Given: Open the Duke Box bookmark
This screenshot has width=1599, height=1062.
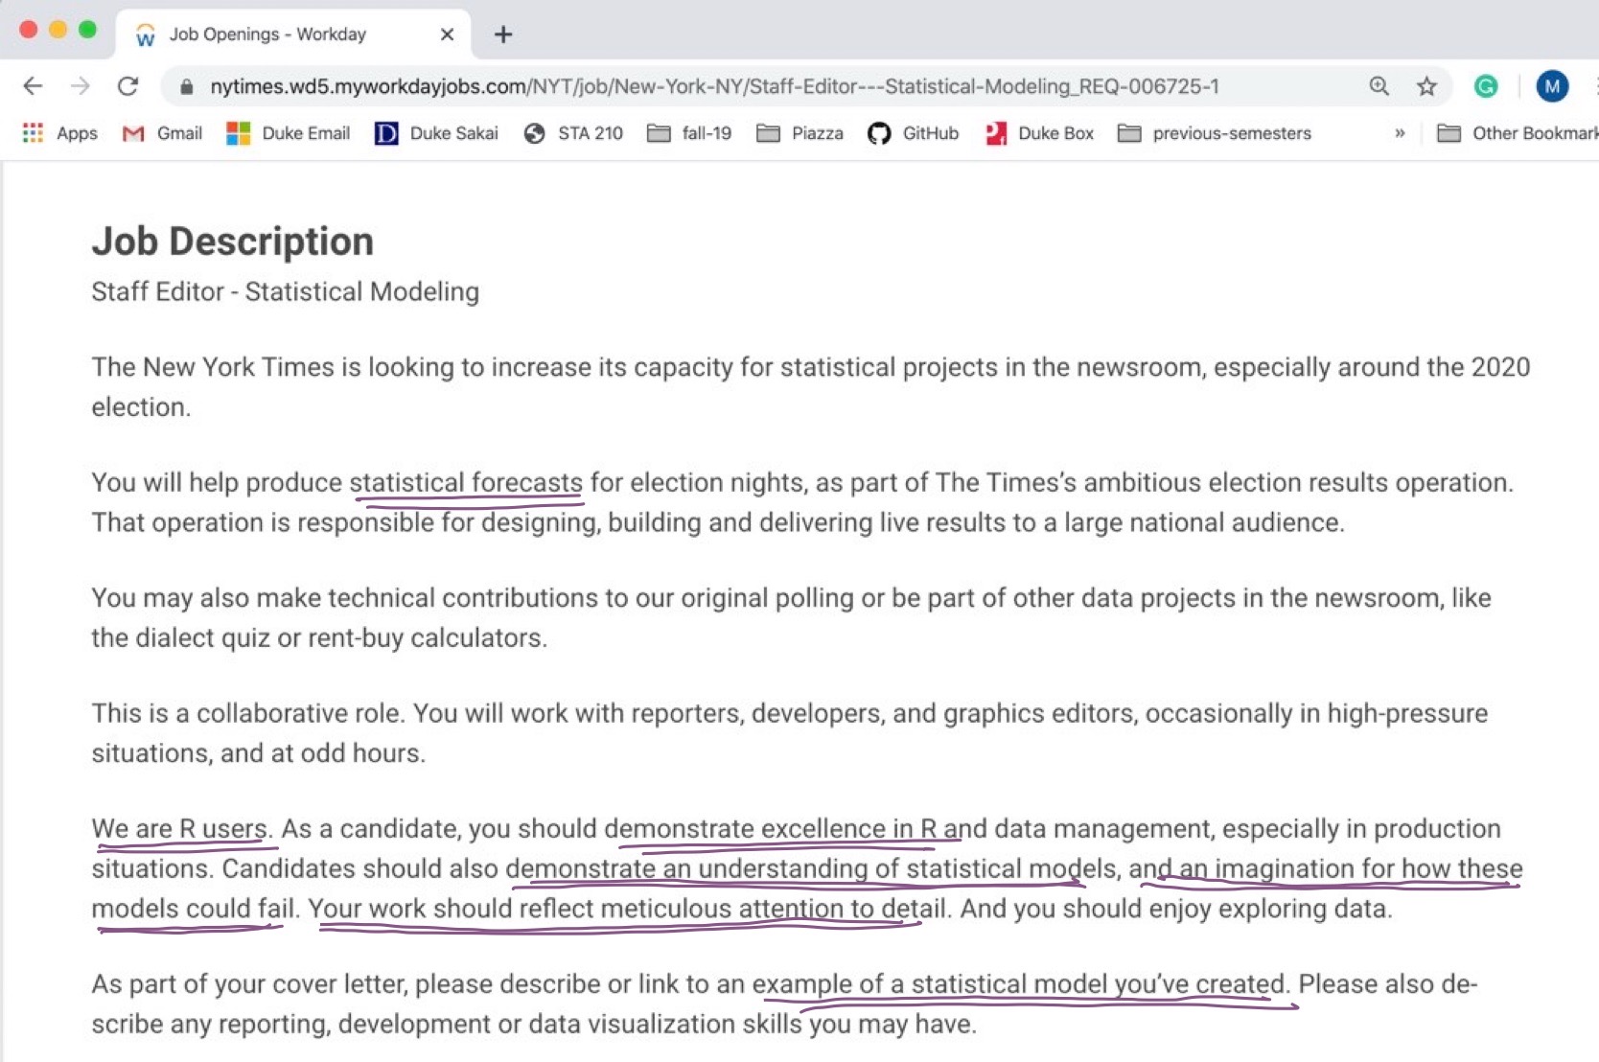Looking at the screenshot, I should pyautogui.click(x=1039, y=133).
